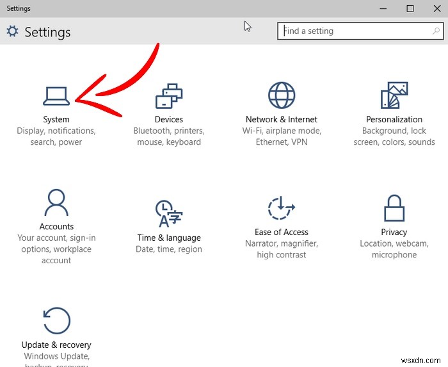Click the Network & Internet label

(x=282, y=119)
